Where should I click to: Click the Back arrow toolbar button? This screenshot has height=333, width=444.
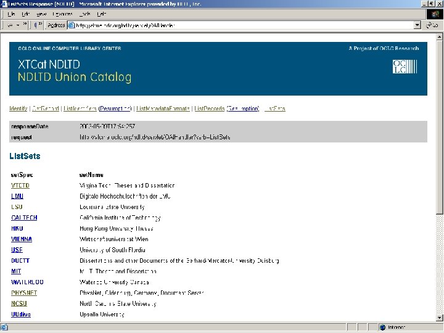(10, 25)
